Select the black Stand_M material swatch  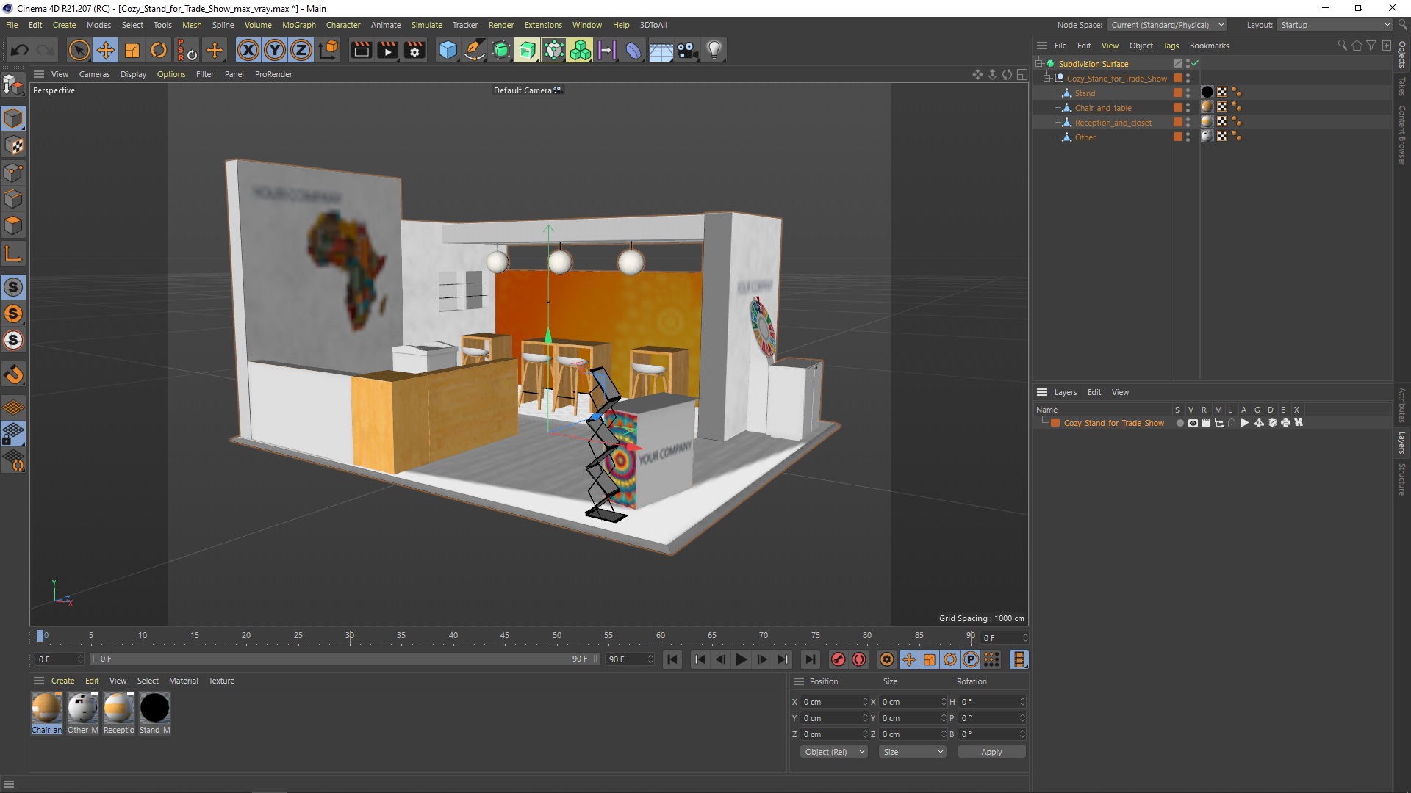click(x=154, y=709)
